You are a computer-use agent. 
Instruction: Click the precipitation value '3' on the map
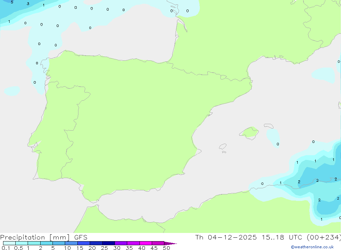28,4
